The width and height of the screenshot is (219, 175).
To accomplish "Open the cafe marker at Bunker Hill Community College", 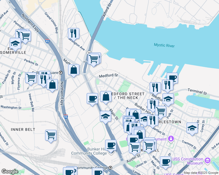I will (111, 145).
